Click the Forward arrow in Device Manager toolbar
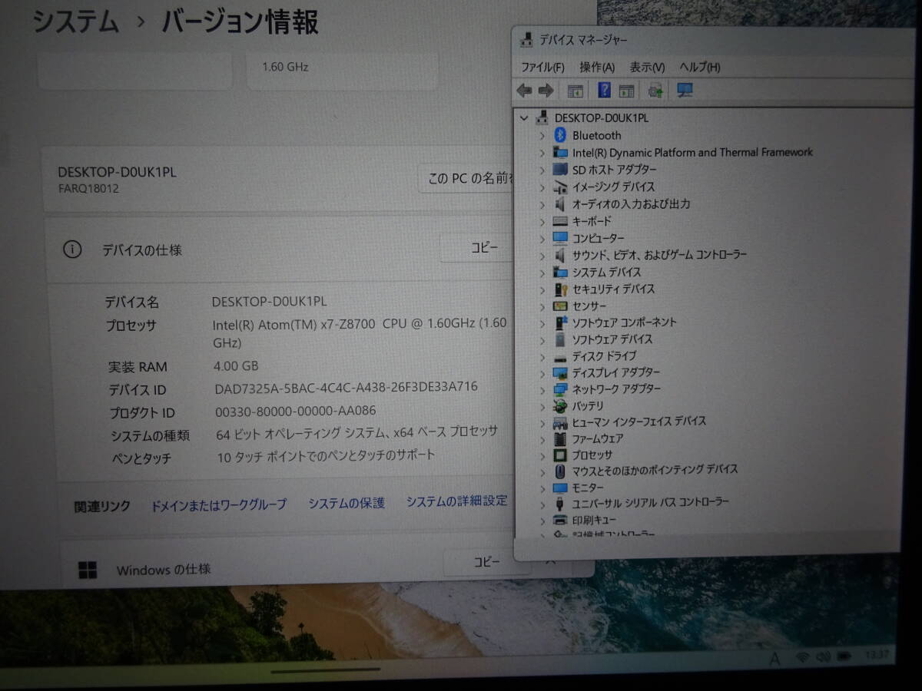 click(x=546, y=91)
